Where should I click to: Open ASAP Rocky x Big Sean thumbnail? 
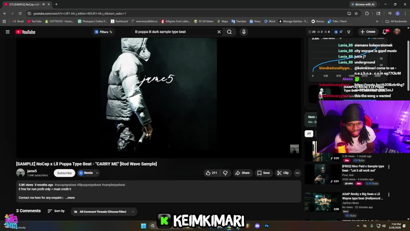pyautogui.click(x=323, y=202)
